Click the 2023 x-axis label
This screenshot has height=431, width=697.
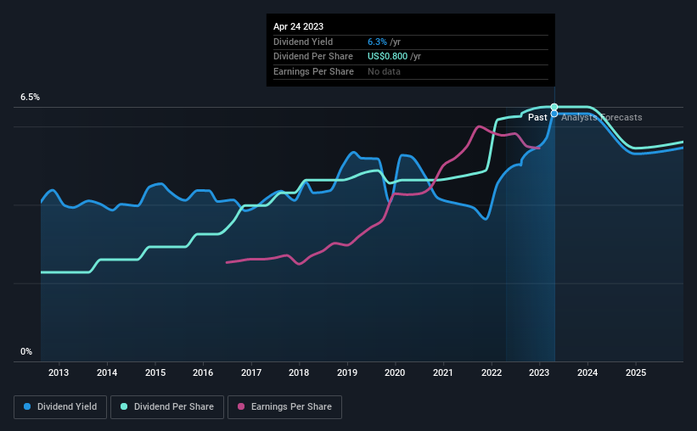[539, 372]
